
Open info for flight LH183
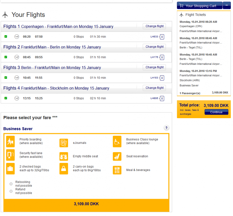point(162,78)
